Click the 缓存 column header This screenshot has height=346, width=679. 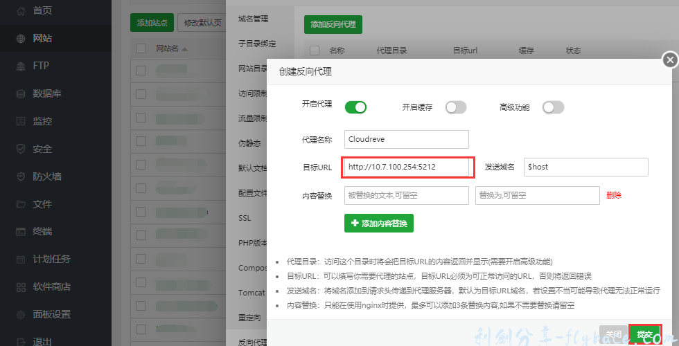pos(526,51)
